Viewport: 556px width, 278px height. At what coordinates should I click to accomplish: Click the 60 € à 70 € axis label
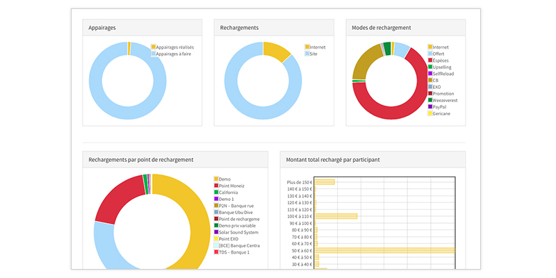pyautogui.click(x=302, y=244)
